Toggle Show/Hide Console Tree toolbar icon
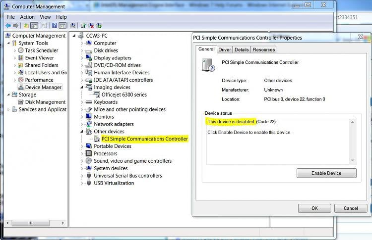 (x=34, y=26)
